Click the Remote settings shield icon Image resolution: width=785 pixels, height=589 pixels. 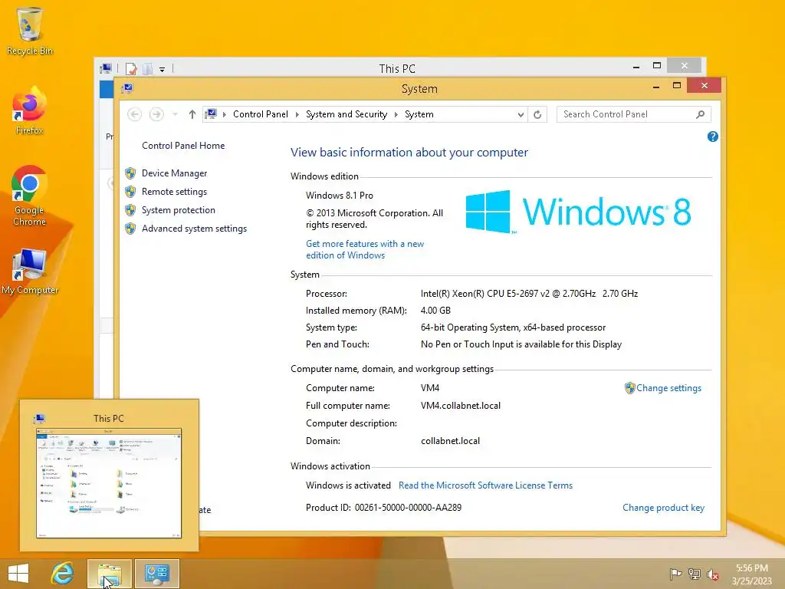pos(130,192)
